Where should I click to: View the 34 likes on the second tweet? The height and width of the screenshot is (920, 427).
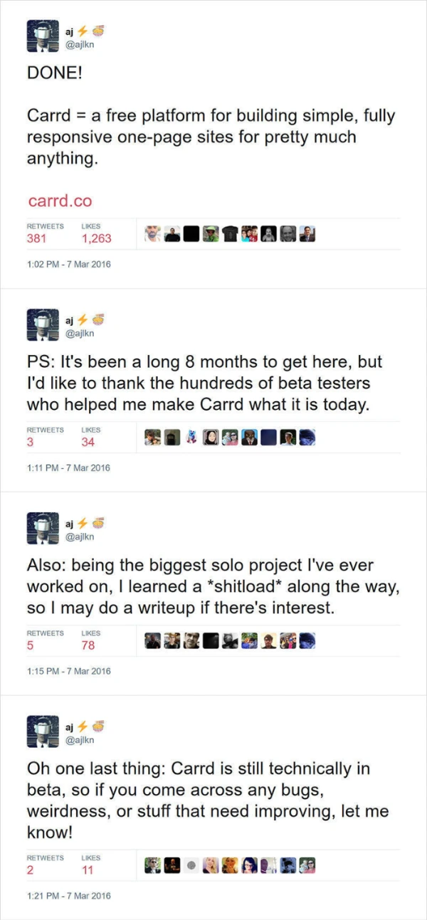[x=88, y=442]
